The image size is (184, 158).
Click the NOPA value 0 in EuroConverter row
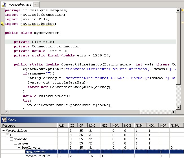172,148
